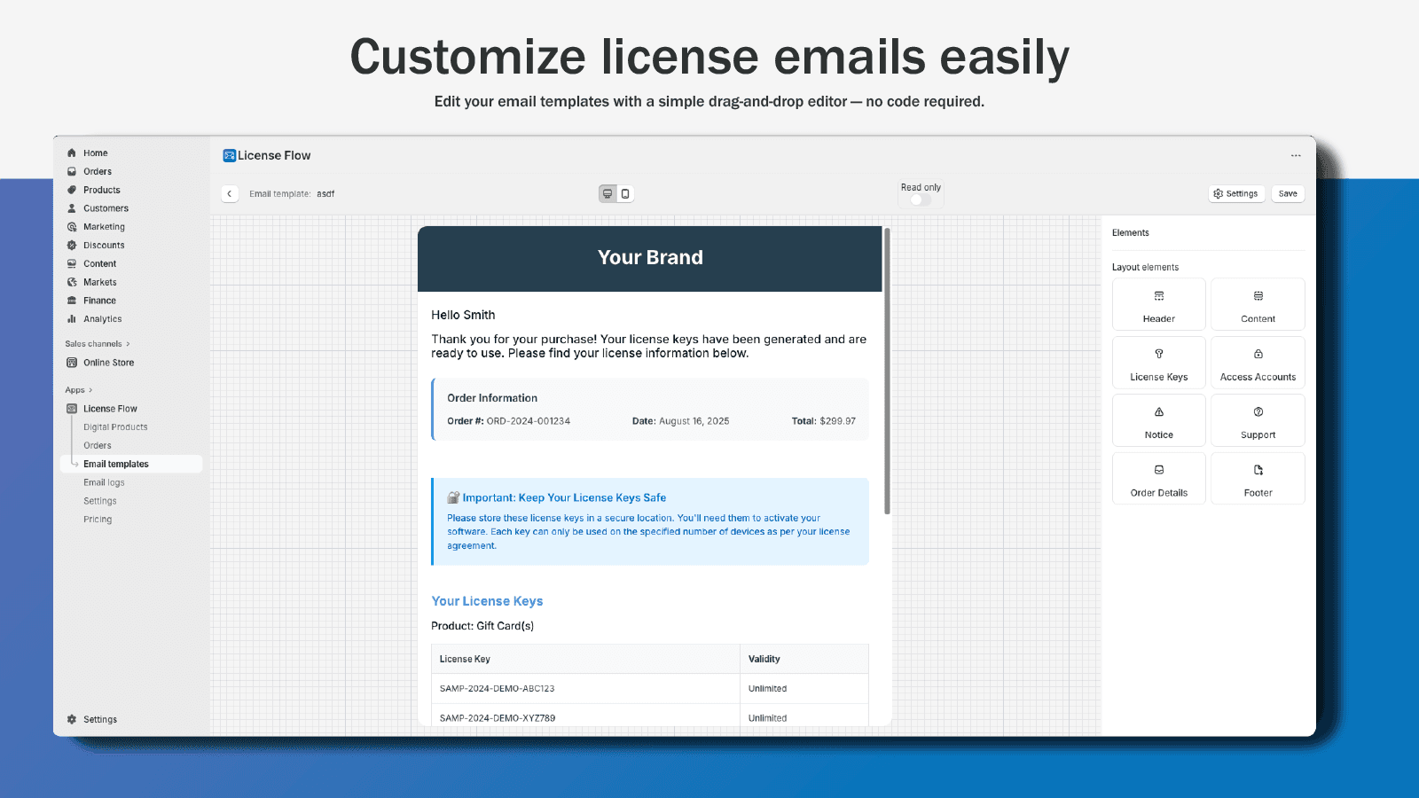Viewport: 1419px width, 798px height.
Task: Open template Settings
Action: 1235,192
